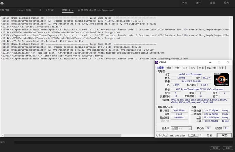Open CPU-Z 内存 tab
Image resolution: width=235 pixels, height=152 pixels.
pos(185,68)
